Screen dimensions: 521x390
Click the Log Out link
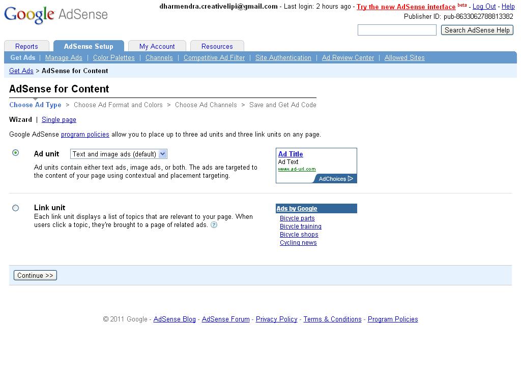point(484,6)
